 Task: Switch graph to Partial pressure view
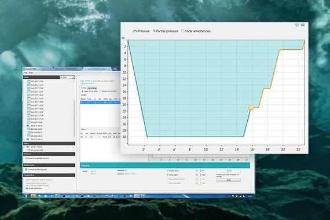tap(166, 31)
